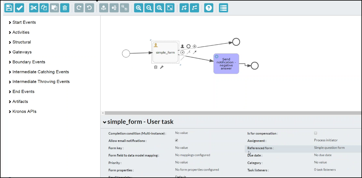
Task: Paste the copied element via toolbar
Action: click(54, 8)
